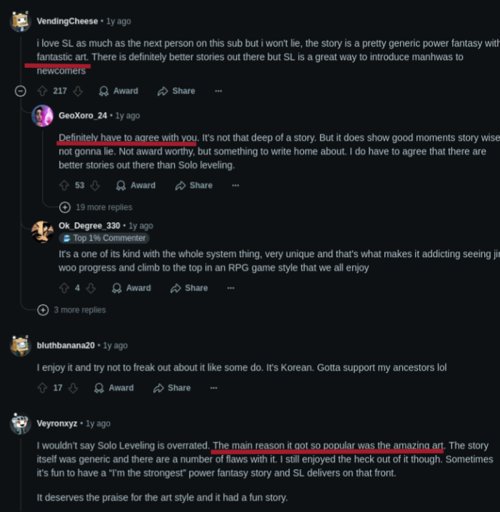The width and height of the screenshot is (500, 512).
Task: Open more options menu on bluthbanana20's comment
Action: [213, 388]
